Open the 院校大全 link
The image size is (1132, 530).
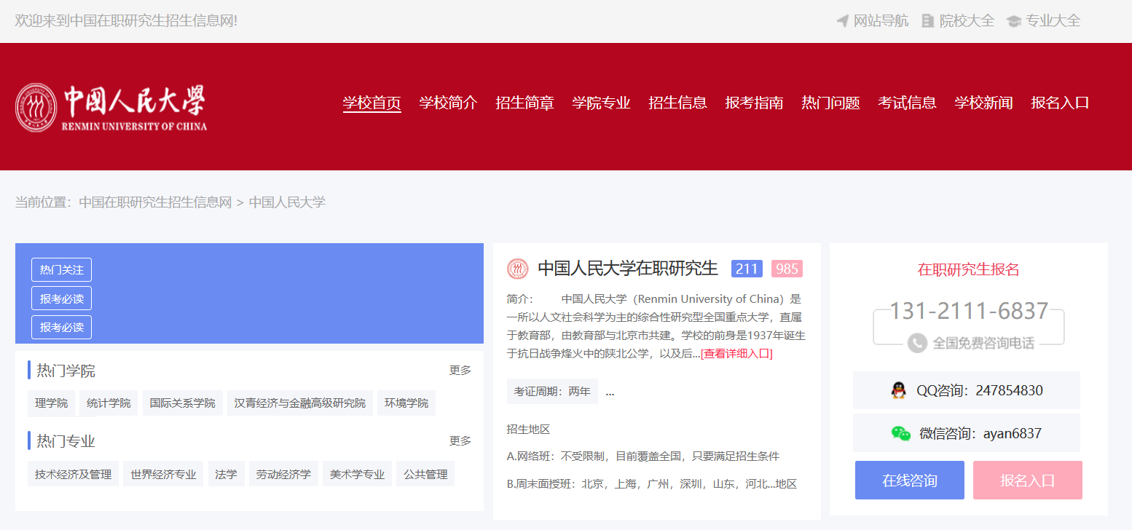coord(967,20)
